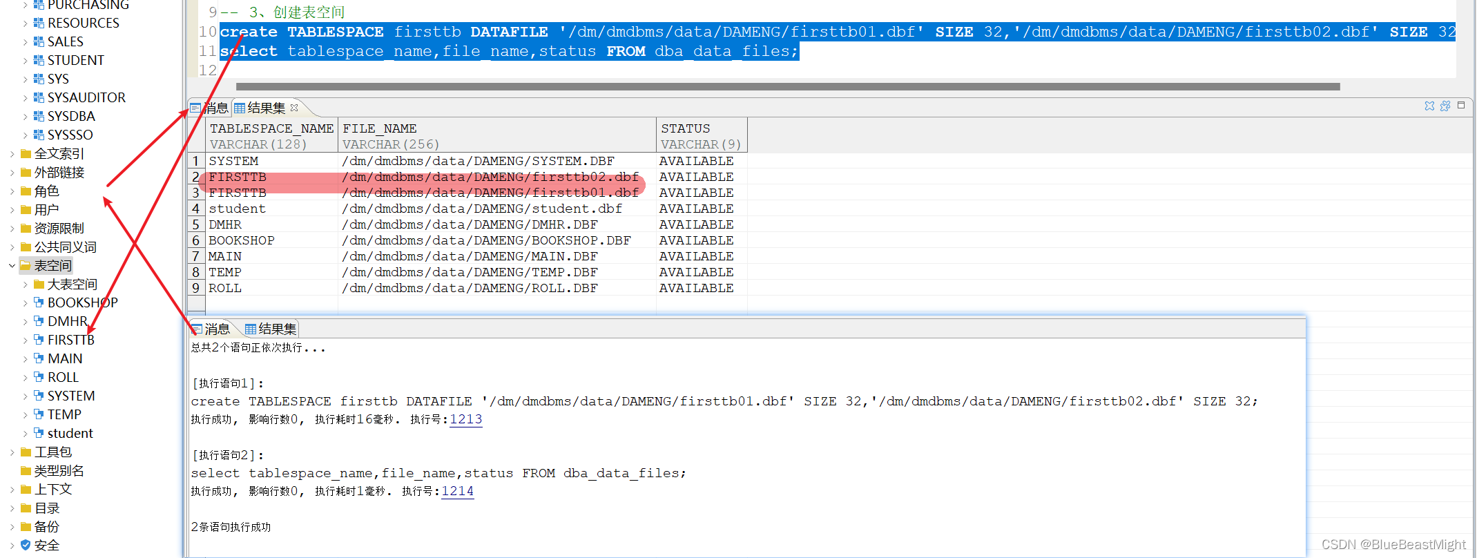The width and height of the screenshot is (1477, 558).
Task: Click the /dm/dmdbms/data/DAMENG/TEMP.DBF cell
Action: (497, 272)
